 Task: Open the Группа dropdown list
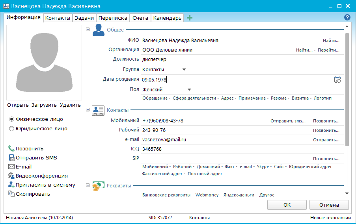[x=184, y=70]
